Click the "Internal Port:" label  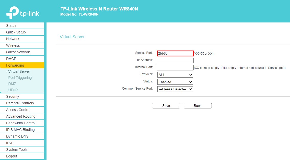(144, 67)
